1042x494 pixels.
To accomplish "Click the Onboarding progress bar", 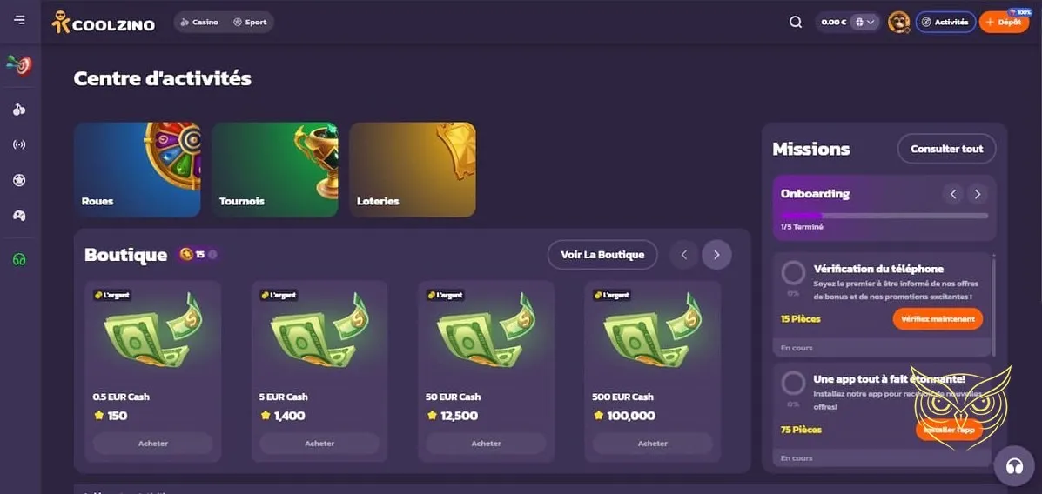I will 884,216.
